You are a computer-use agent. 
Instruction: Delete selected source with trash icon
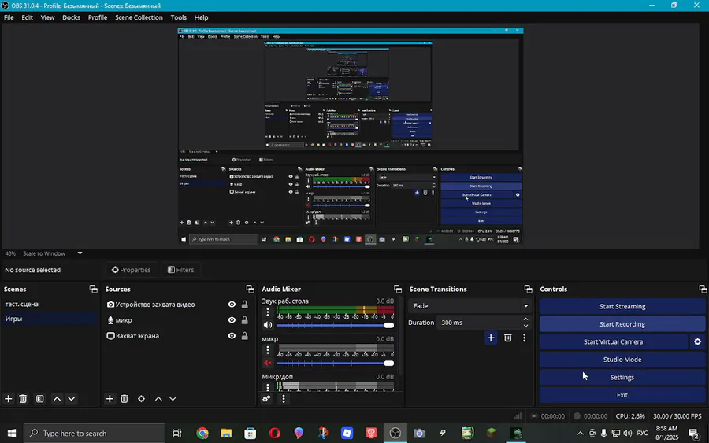coord(124,399)
